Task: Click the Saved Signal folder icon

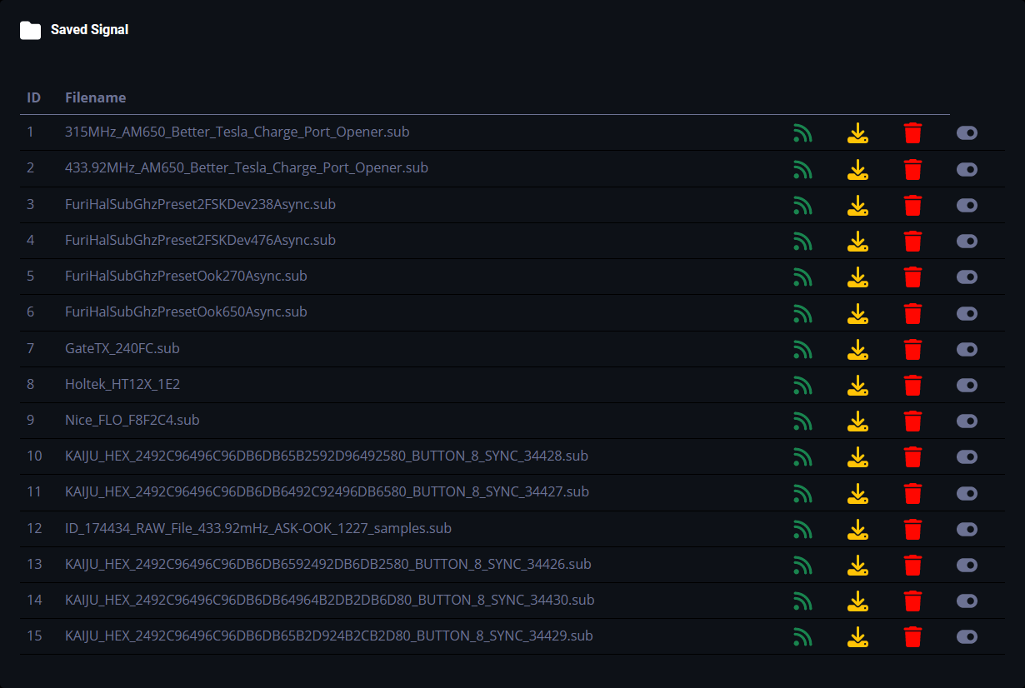Action: pyautogui.click(x=30, y=31)
